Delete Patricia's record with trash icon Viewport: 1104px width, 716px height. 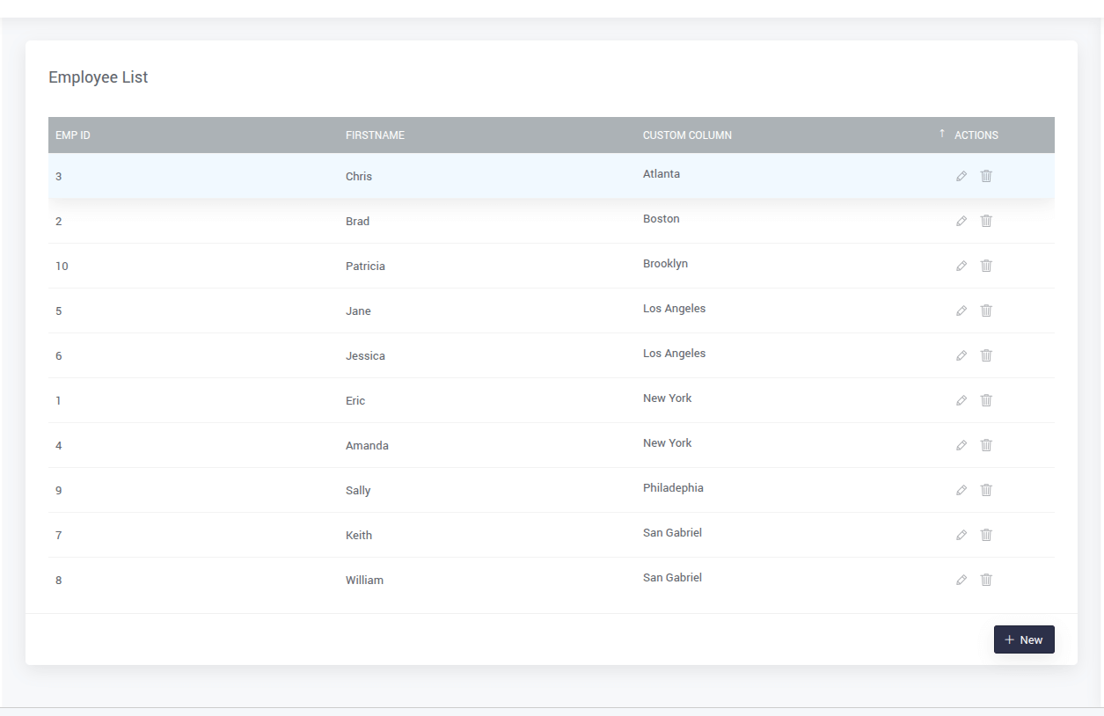[x=986, y=266]
